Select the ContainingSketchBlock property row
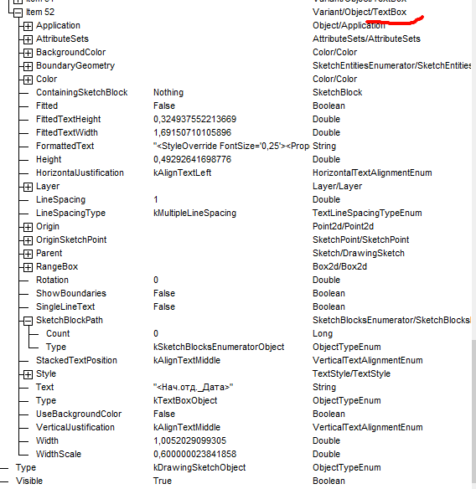The width and height of the screenshot is (476, 489). pos(82,93)
